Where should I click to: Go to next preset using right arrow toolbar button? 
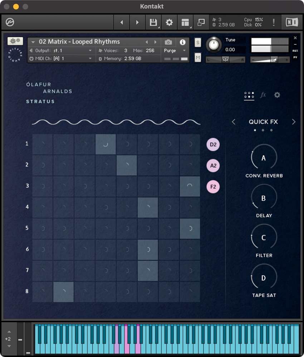click(137, 22)
